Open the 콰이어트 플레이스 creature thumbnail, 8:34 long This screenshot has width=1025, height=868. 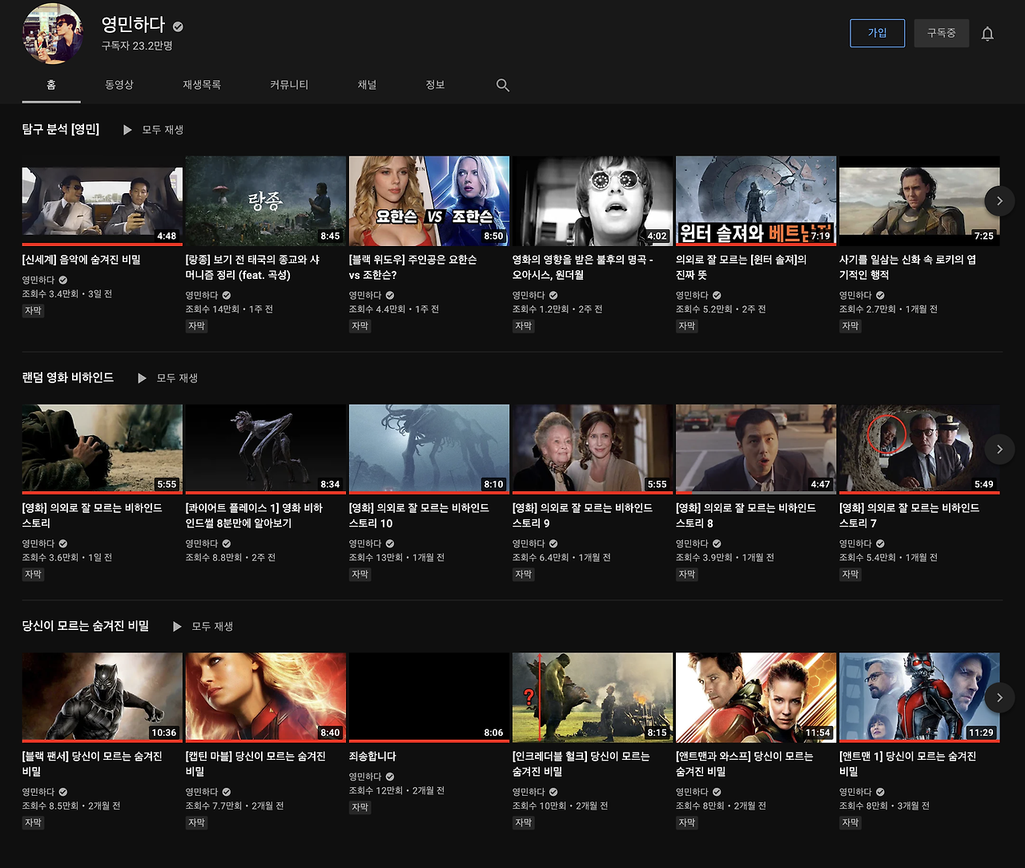tap(266, 450)
